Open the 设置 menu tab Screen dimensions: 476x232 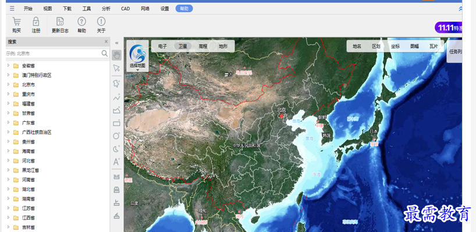pos(165,9)
